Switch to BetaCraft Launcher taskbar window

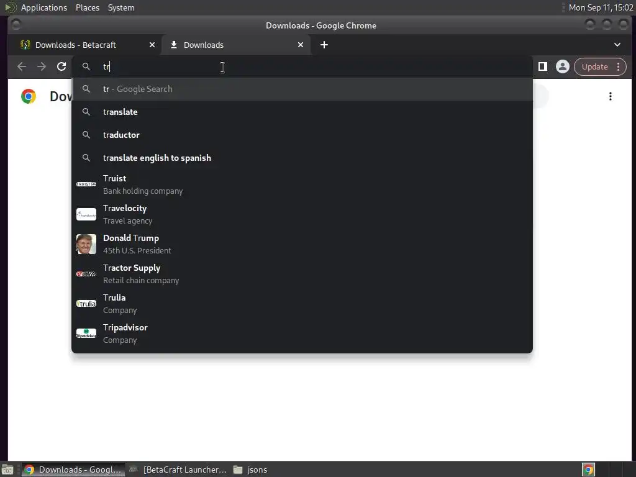tap(178, 470)
